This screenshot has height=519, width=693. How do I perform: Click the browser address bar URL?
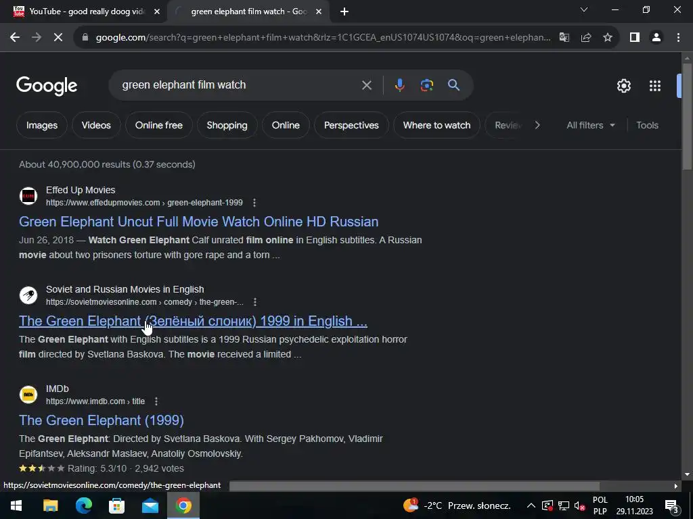[323, 38]
